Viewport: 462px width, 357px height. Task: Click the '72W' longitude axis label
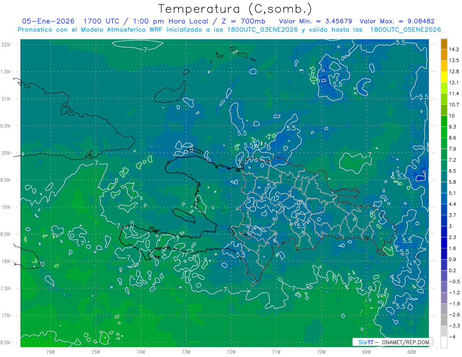pyautogui.click(x=231, y=352)
